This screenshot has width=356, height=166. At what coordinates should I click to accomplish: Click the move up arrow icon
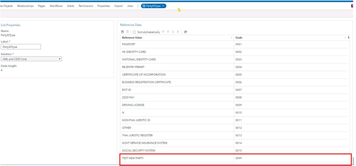click(168, 32)
